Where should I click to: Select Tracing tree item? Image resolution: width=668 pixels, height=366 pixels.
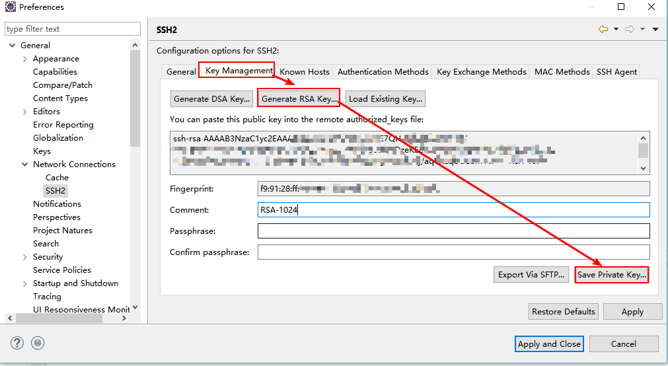coord(47,296)
